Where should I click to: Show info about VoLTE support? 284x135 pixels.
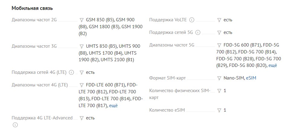(x=192, y=20)
